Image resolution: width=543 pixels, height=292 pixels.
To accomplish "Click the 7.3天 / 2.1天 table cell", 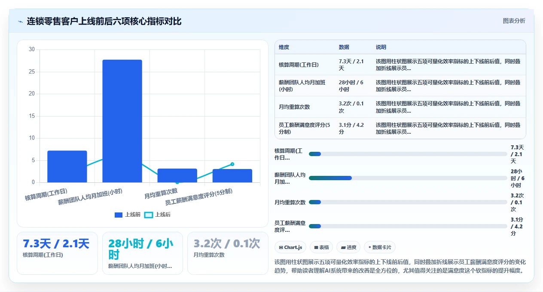I will (x=353, y=65).
